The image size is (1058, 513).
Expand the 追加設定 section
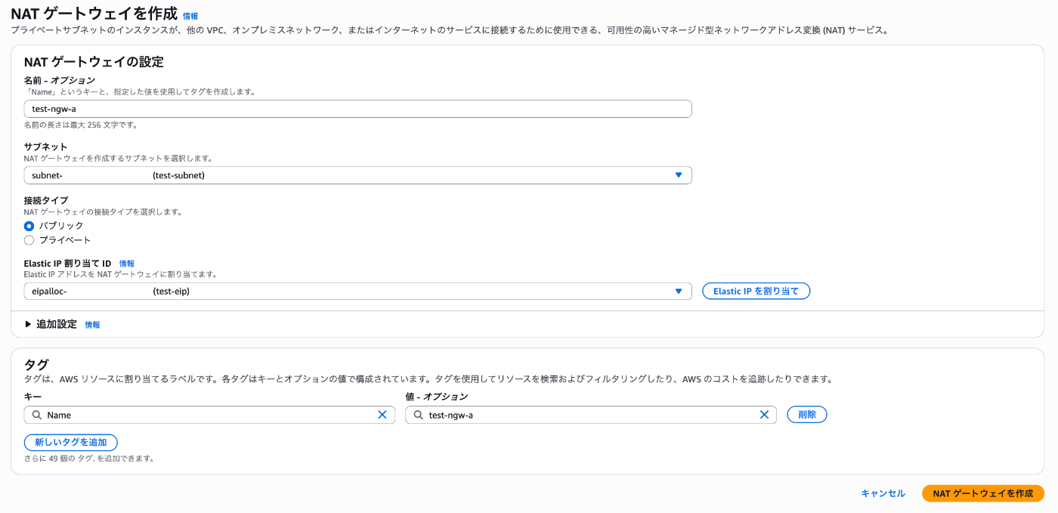tap(50, 323)
